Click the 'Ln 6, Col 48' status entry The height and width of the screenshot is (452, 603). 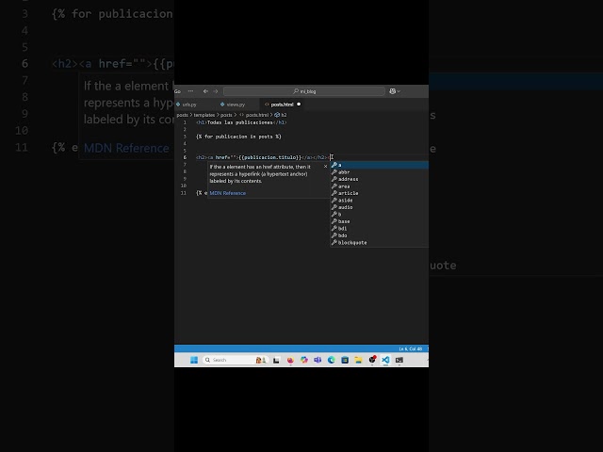(x=411, y=349)
